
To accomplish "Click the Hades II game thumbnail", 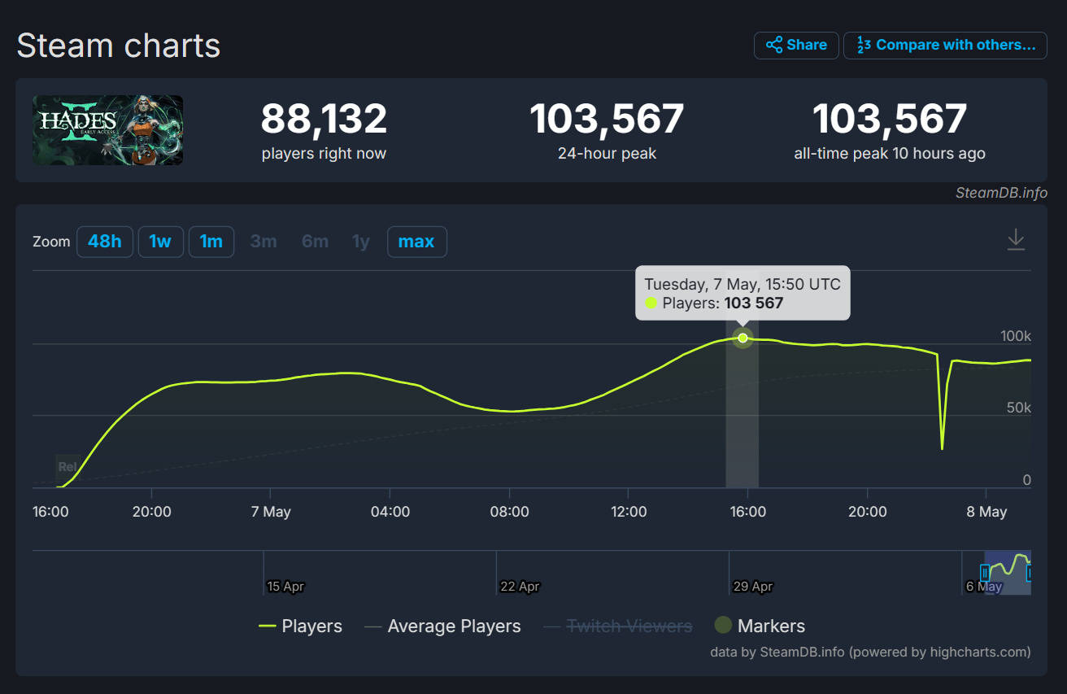I will pyautogui.click(x=107, y=130).
